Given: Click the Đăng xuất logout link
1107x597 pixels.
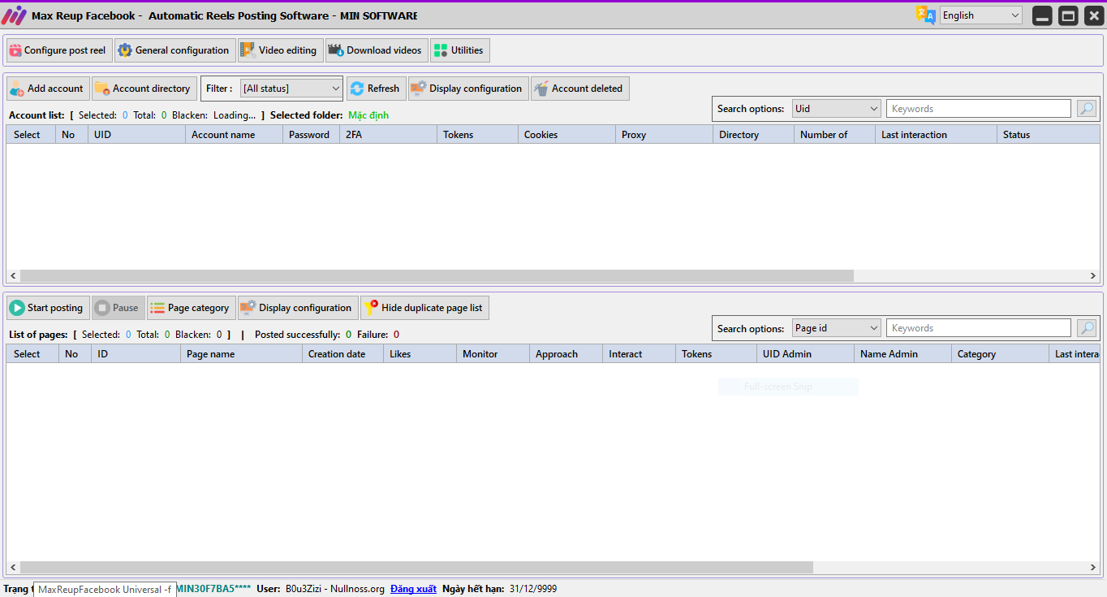Looking at the screenshot, I should [x=413, y=589].
